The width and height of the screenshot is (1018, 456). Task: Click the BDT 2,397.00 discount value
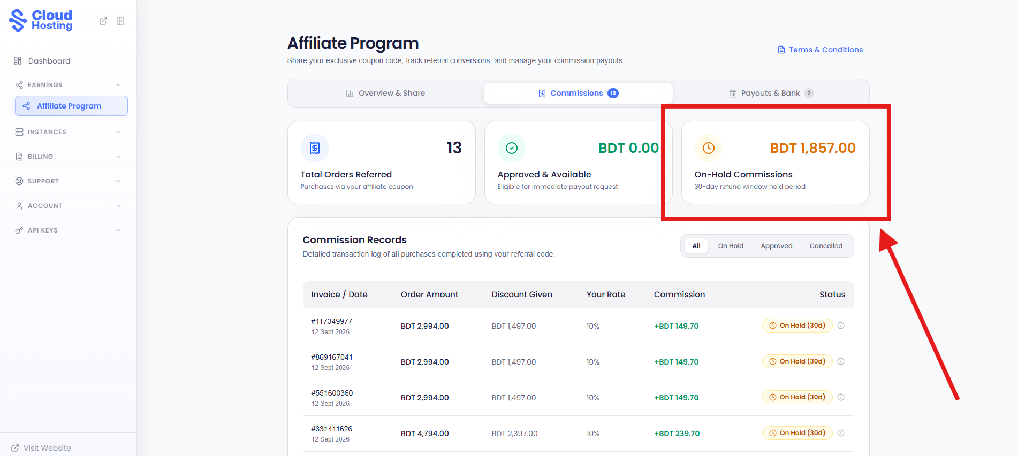[x=514, y=434]
